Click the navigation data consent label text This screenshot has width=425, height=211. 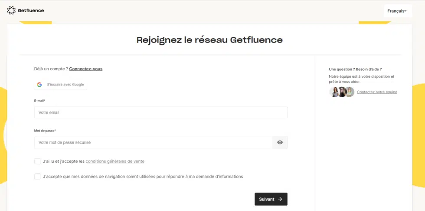(x=143, y=177)
